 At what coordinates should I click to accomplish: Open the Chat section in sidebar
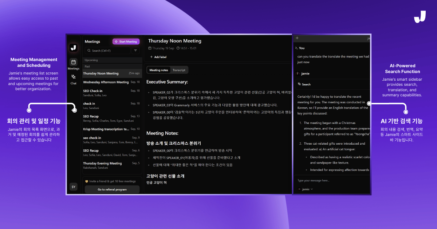74,79
